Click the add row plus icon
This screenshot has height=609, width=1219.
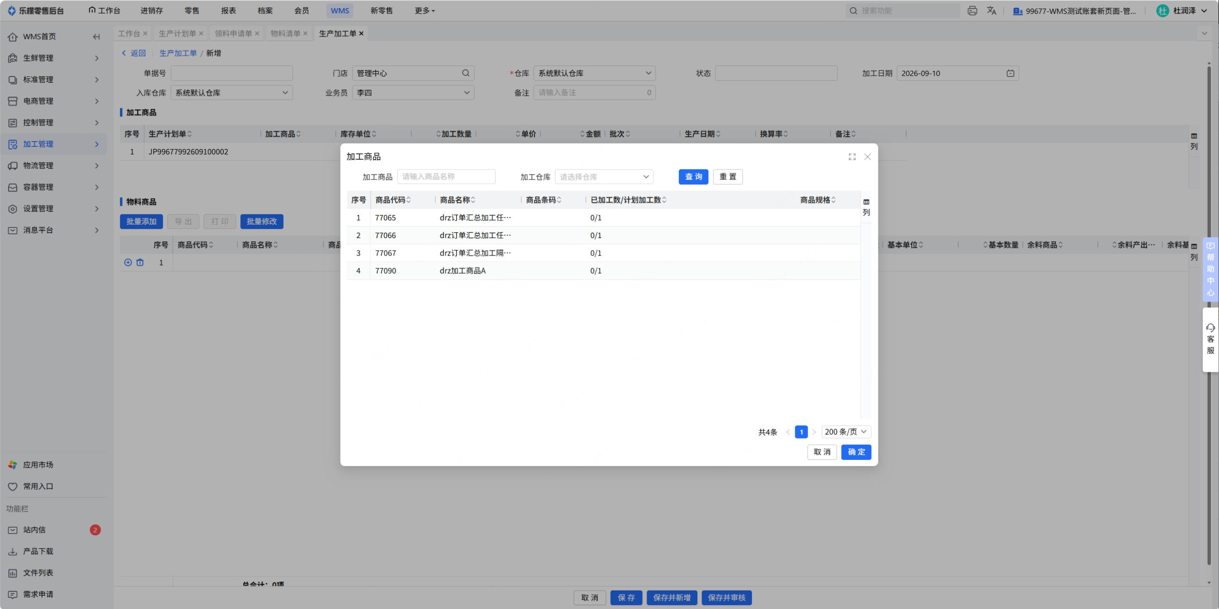[128, 262]
